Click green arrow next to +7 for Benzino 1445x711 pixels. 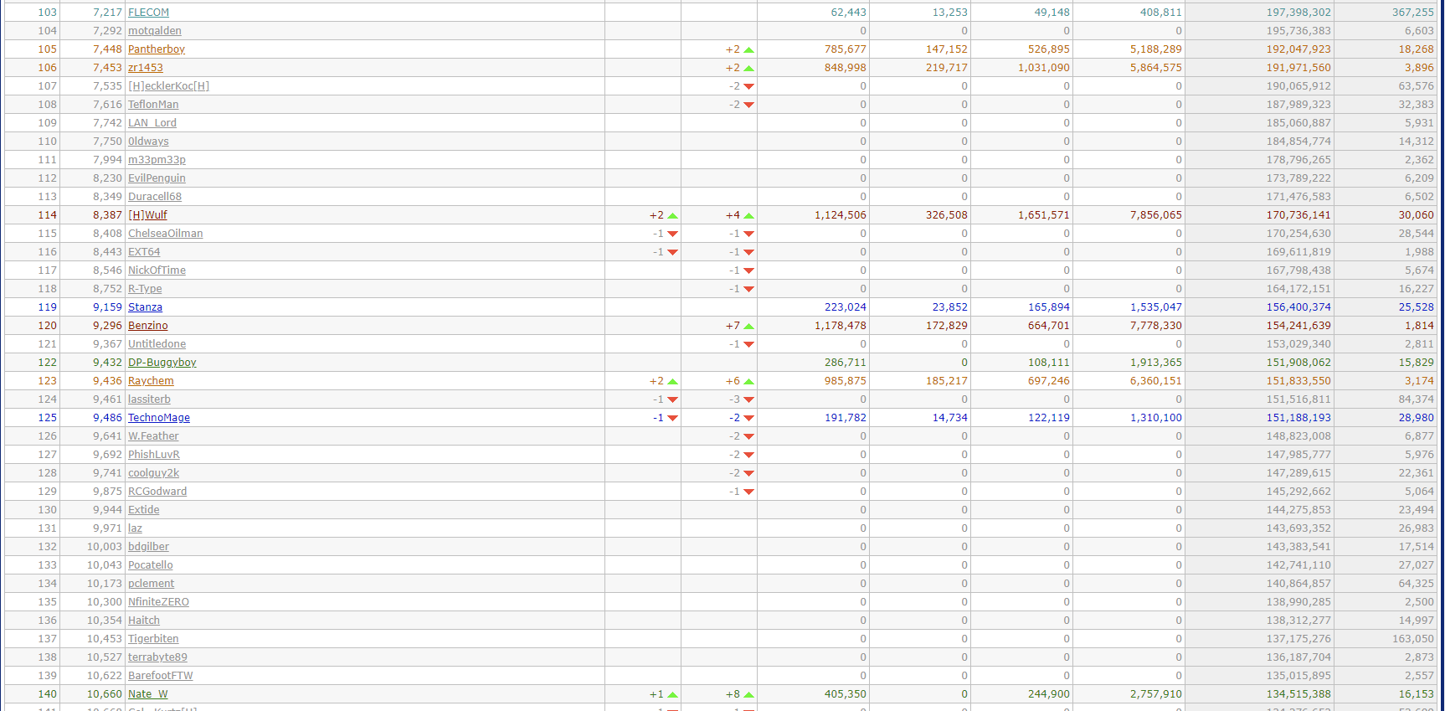click(x=748, y=327)
